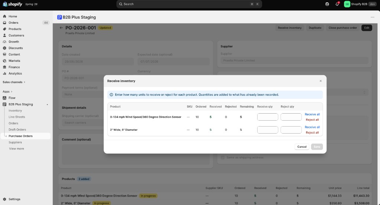Screen dimensions: 380x205
Task: Click the Flow app icon
Action: [x=4, y=98]
